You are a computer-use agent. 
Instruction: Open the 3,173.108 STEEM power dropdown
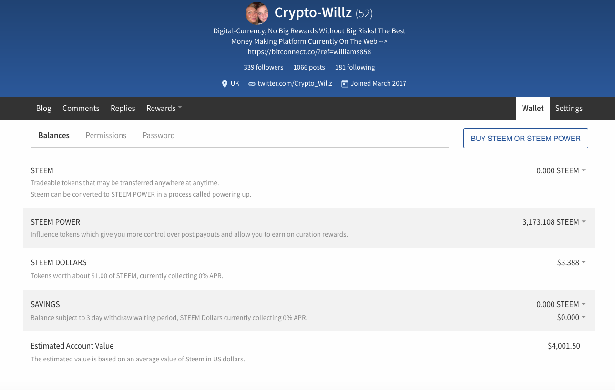click(554, 222)
